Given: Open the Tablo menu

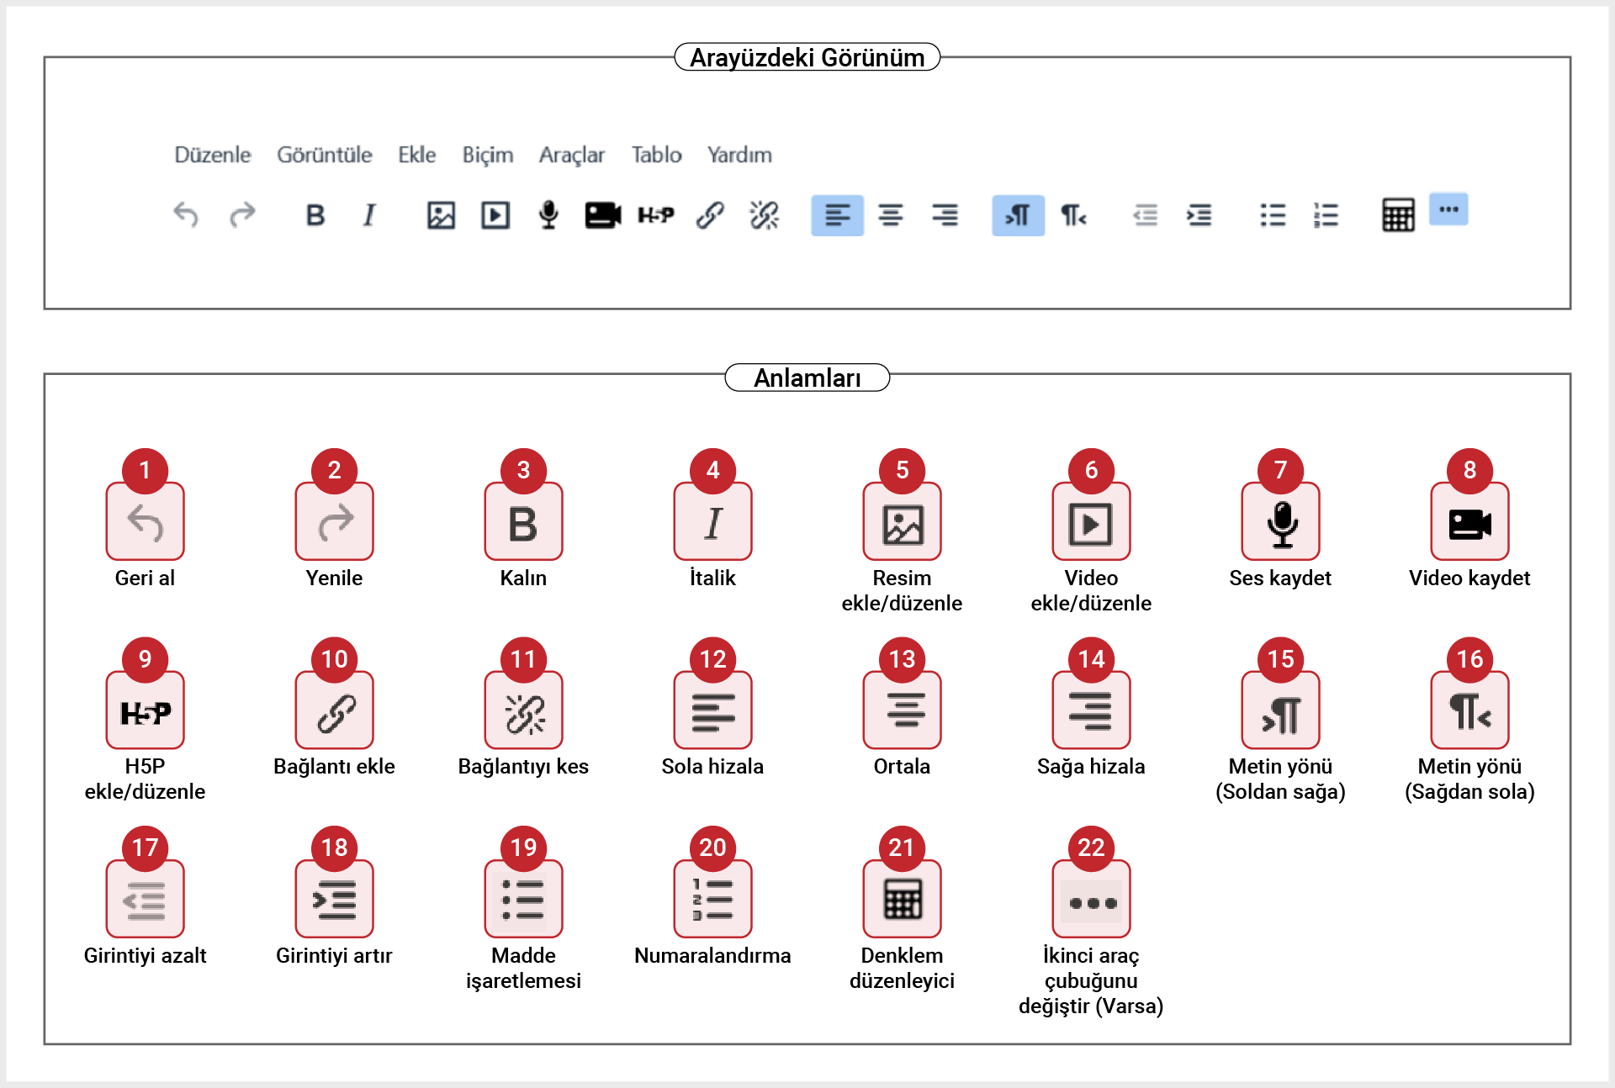Looking at the screenshot, I should click(x=657, y=155).
